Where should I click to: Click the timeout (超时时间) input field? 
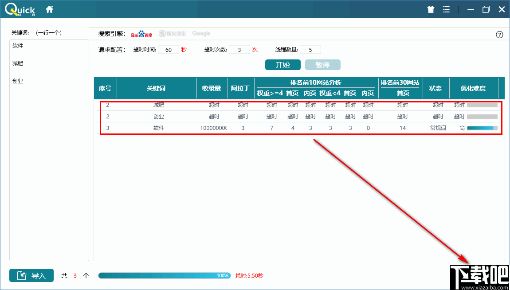[x=169, y=49]
